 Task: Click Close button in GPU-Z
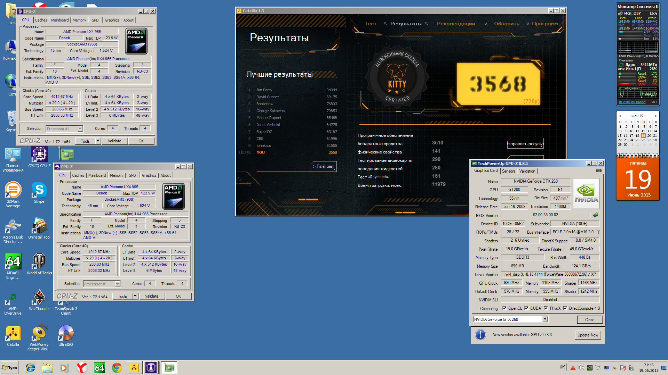coord(590,320)
